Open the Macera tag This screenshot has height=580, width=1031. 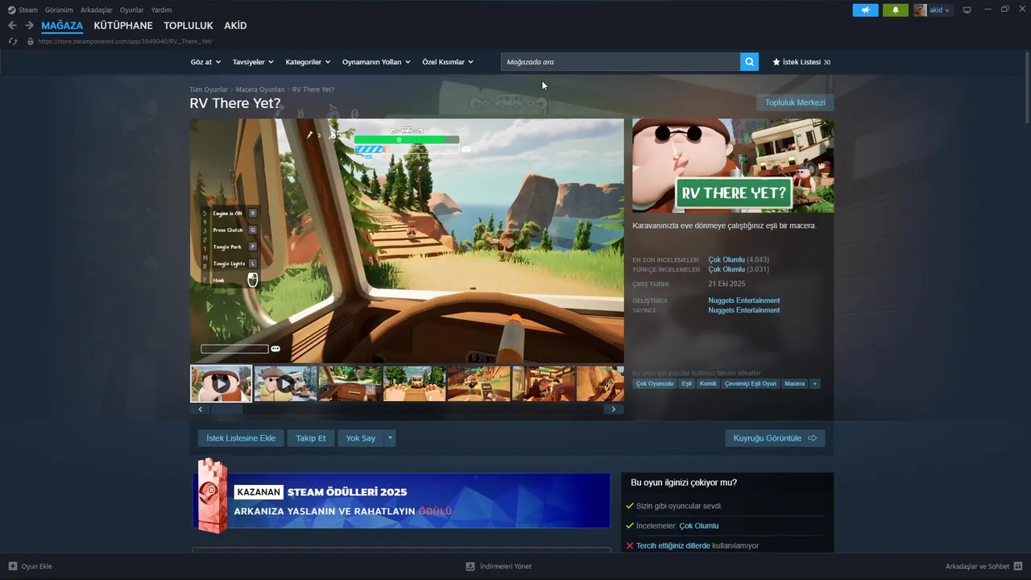[794, 383]
